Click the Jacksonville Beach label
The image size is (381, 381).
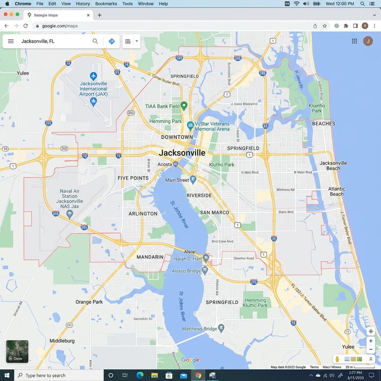333,166
